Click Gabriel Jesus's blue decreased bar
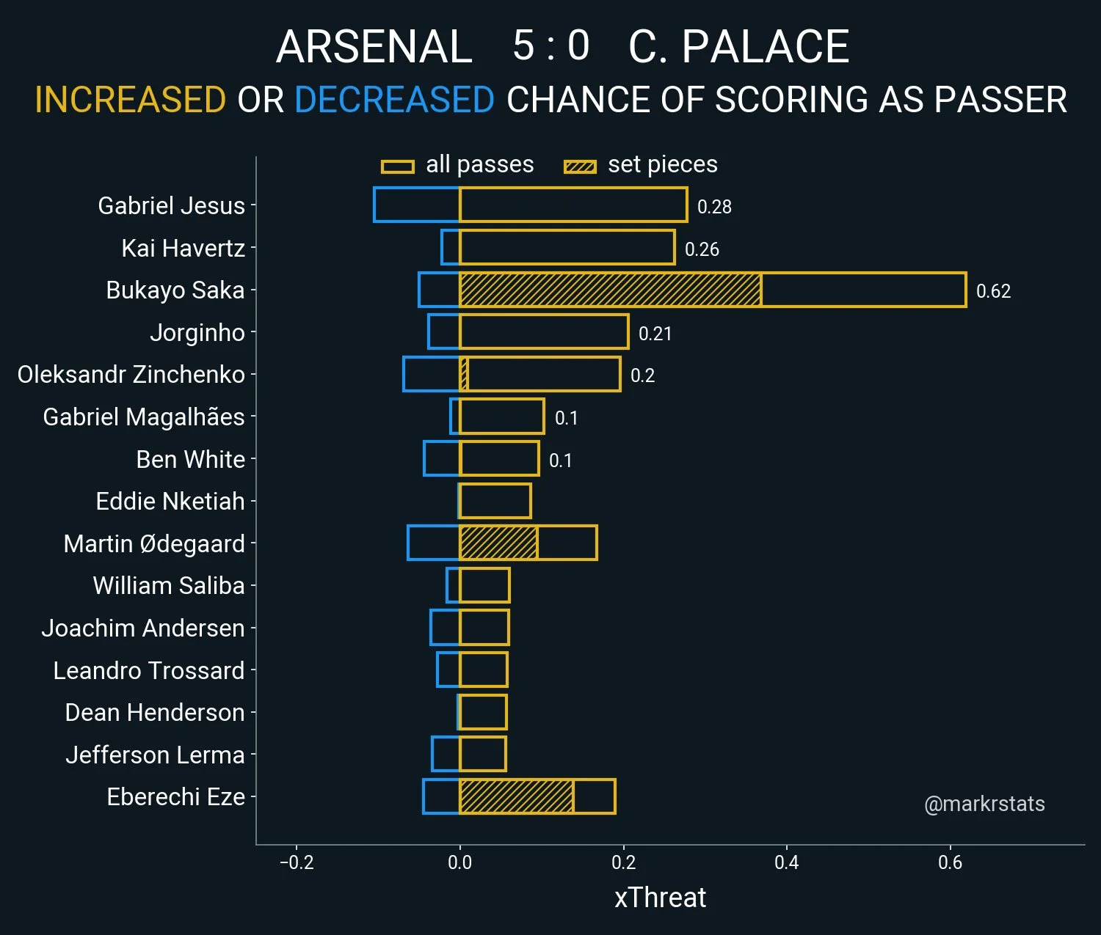The image size is (1101, 935). pos(416,205)
